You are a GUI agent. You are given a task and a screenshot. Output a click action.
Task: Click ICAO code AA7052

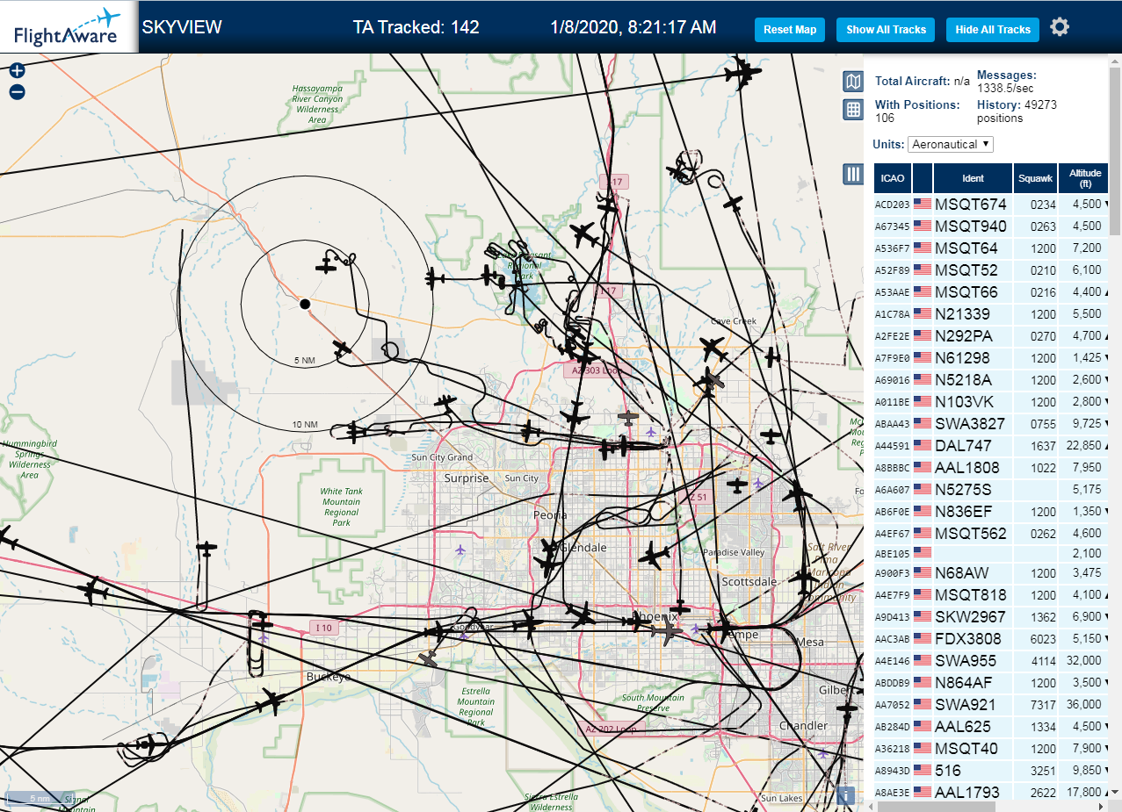893,705
